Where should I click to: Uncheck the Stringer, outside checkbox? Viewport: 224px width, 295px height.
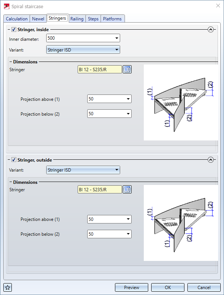14,160
